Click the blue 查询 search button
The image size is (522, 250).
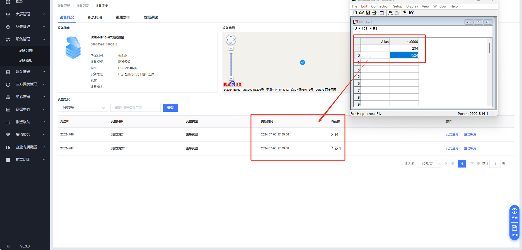click(x=171, y=108)
